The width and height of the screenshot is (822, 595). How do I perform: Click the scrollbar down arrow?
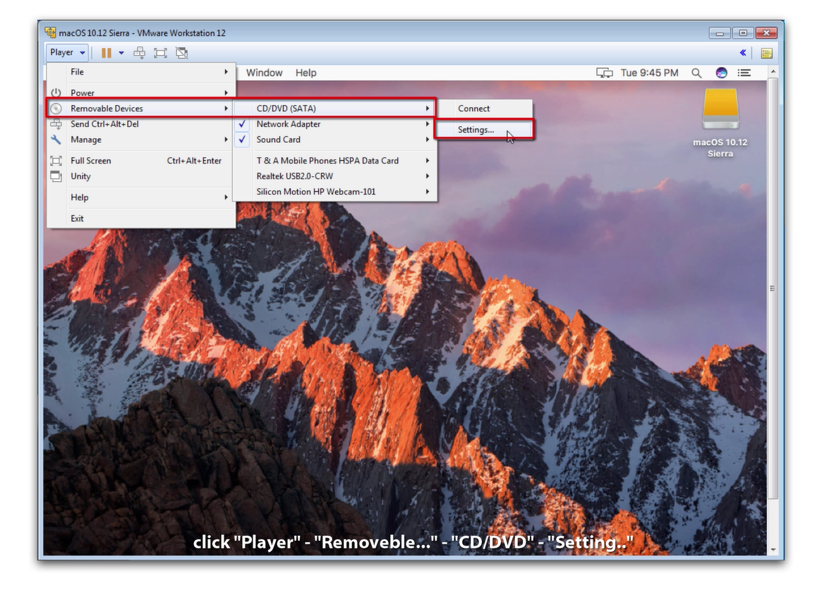click(x=772, y=549)
